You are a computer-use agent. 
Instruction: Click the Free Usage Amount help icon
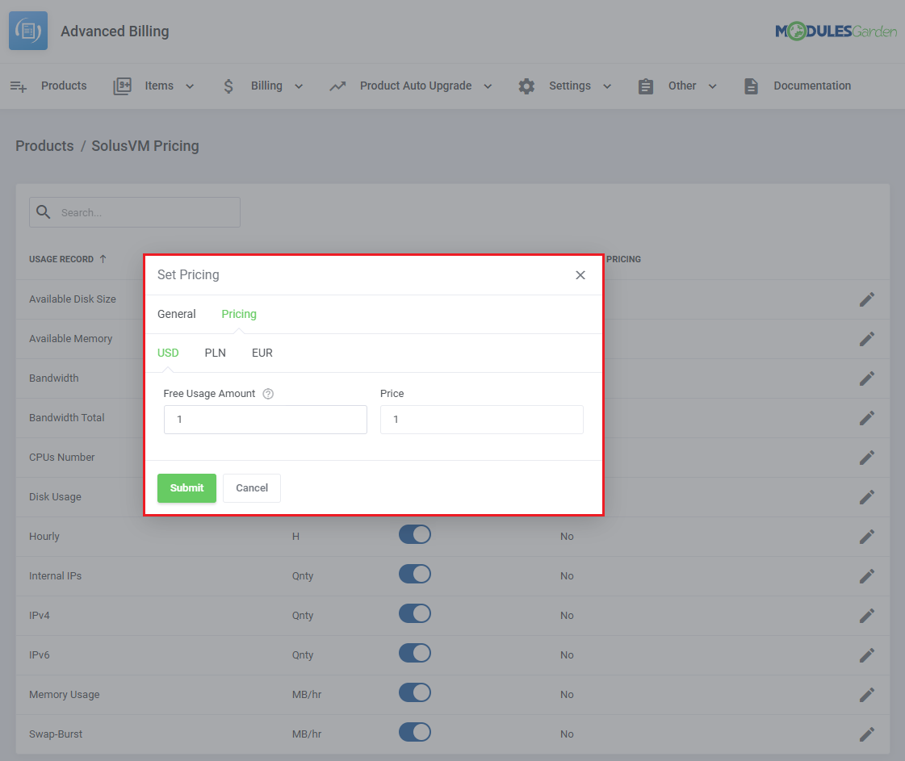tap(268, 394)
